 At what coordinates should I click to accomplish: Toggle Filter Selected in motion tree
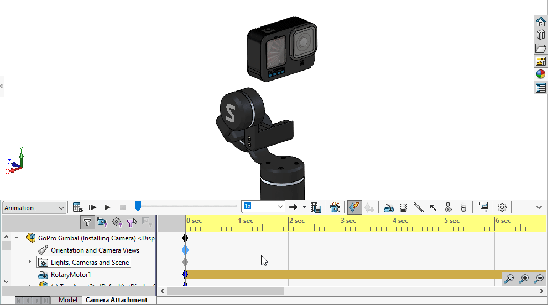point(131,222)
